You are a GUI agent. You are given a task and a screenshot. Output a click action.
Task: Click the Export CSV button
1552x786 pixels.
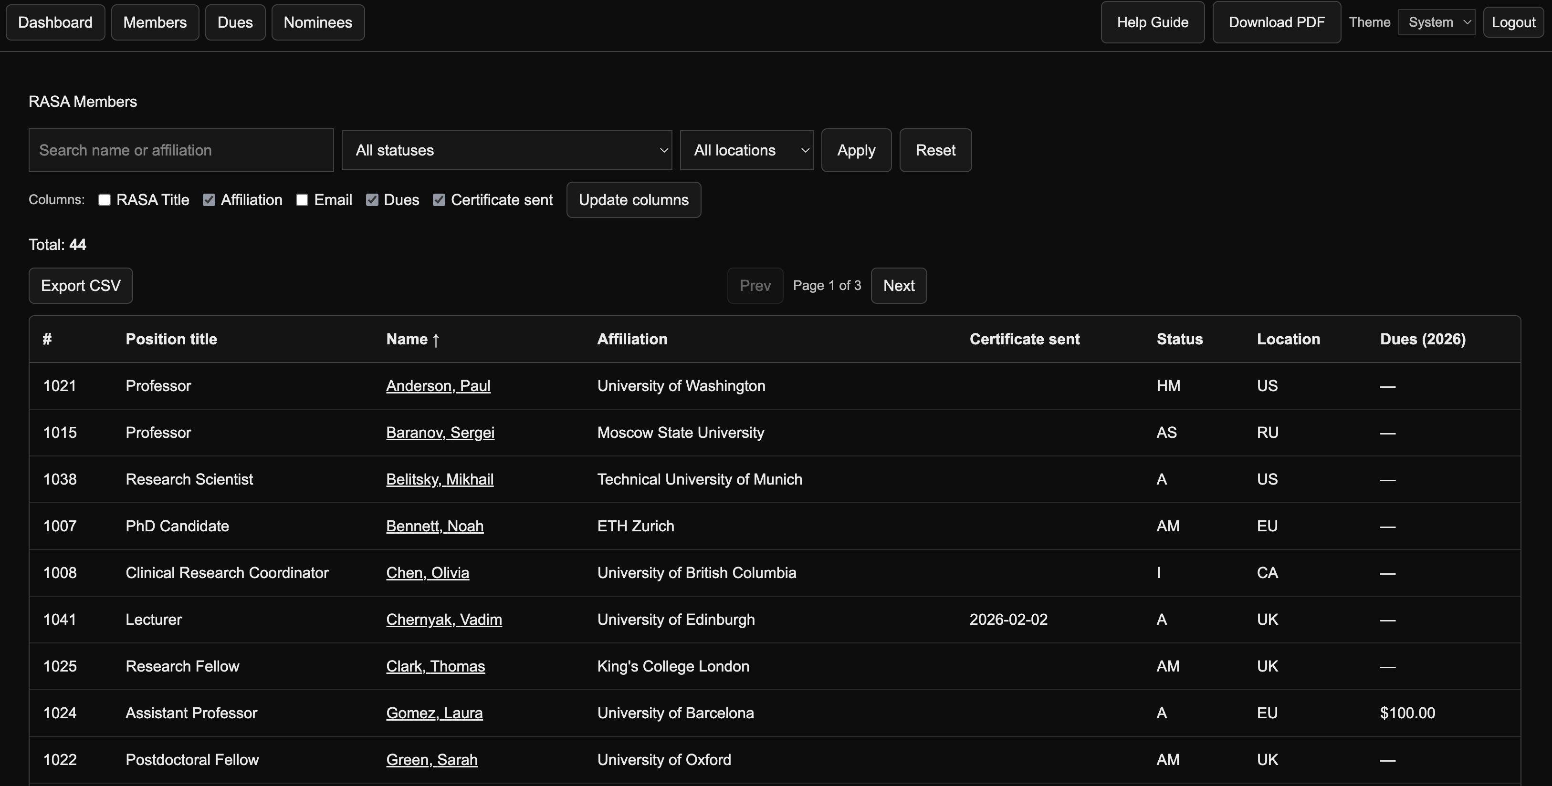click(81, 286)
